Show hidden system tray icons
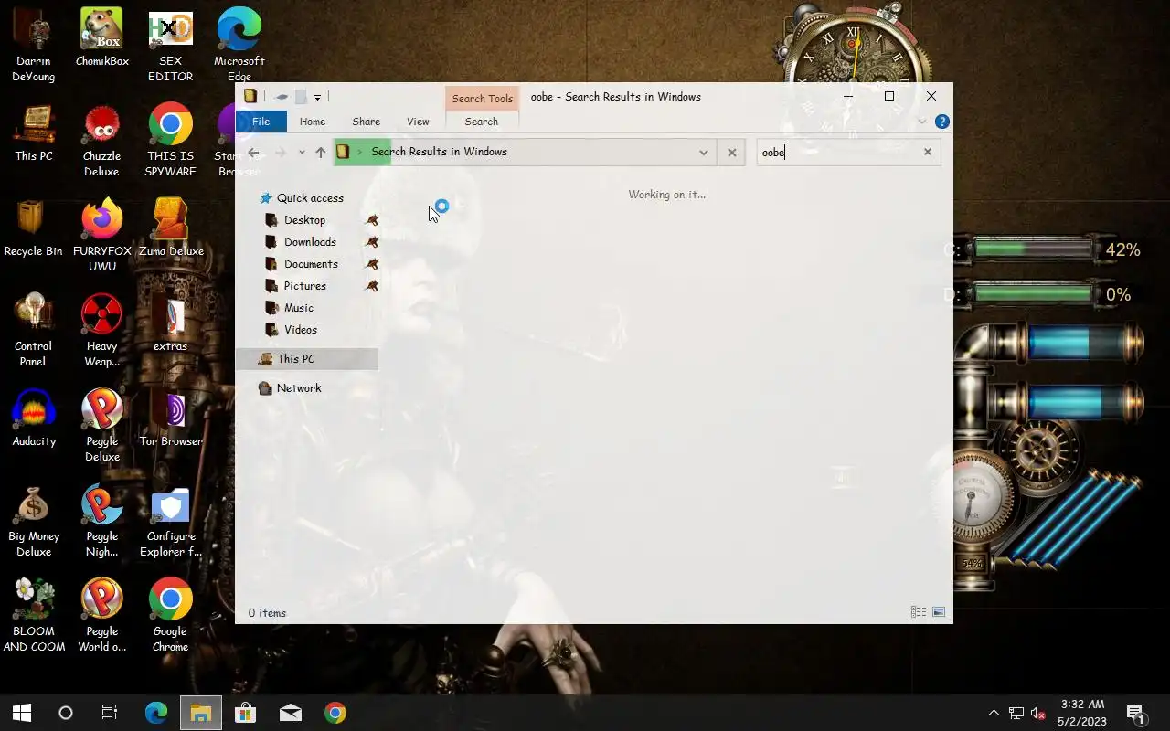The height and width of the screenshot is (731, 1170). [994, 713]
